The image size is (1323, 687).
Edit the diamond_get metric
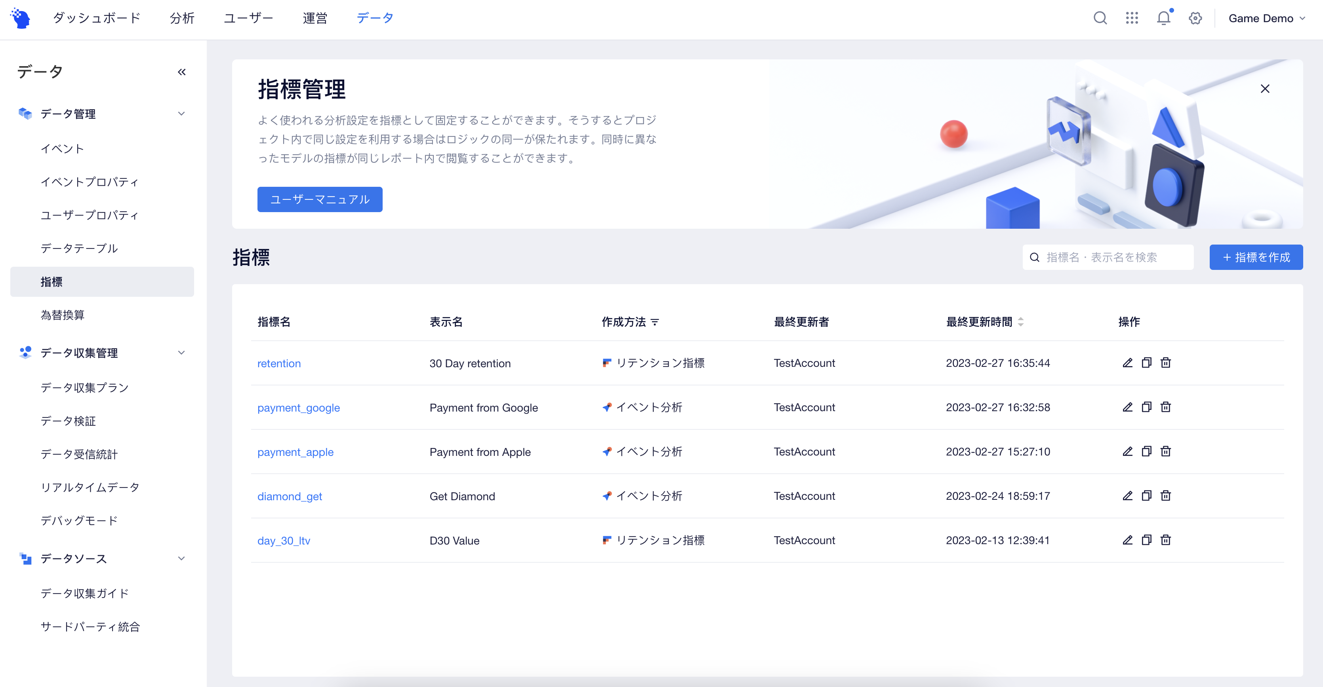(x=1127, y=496)
